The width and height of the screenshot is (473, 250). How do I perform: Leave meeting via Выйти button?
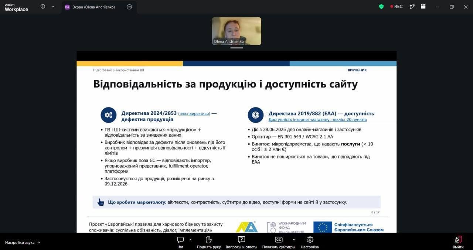click(x=458, y=242)
